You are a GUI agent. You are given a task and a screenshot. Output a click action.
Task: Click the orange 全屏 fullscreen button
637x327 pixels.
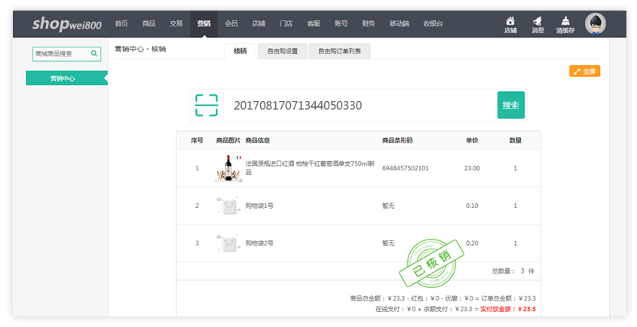pyautogui.click(x=584, y=71)
